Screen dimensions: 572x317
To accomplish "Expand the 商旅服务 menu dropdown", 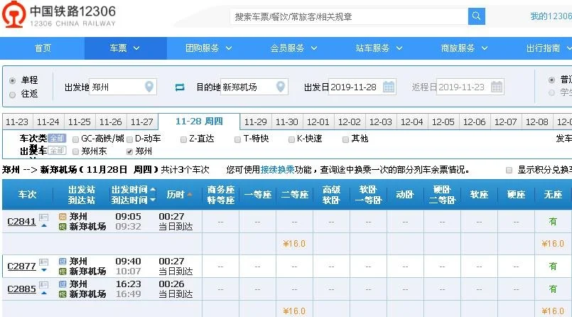I will coord(485,48).
